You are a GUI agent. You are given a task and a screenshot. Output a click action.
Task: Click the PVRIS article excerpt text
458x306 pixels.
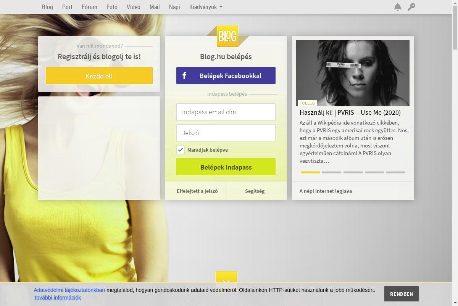[354, 142]
